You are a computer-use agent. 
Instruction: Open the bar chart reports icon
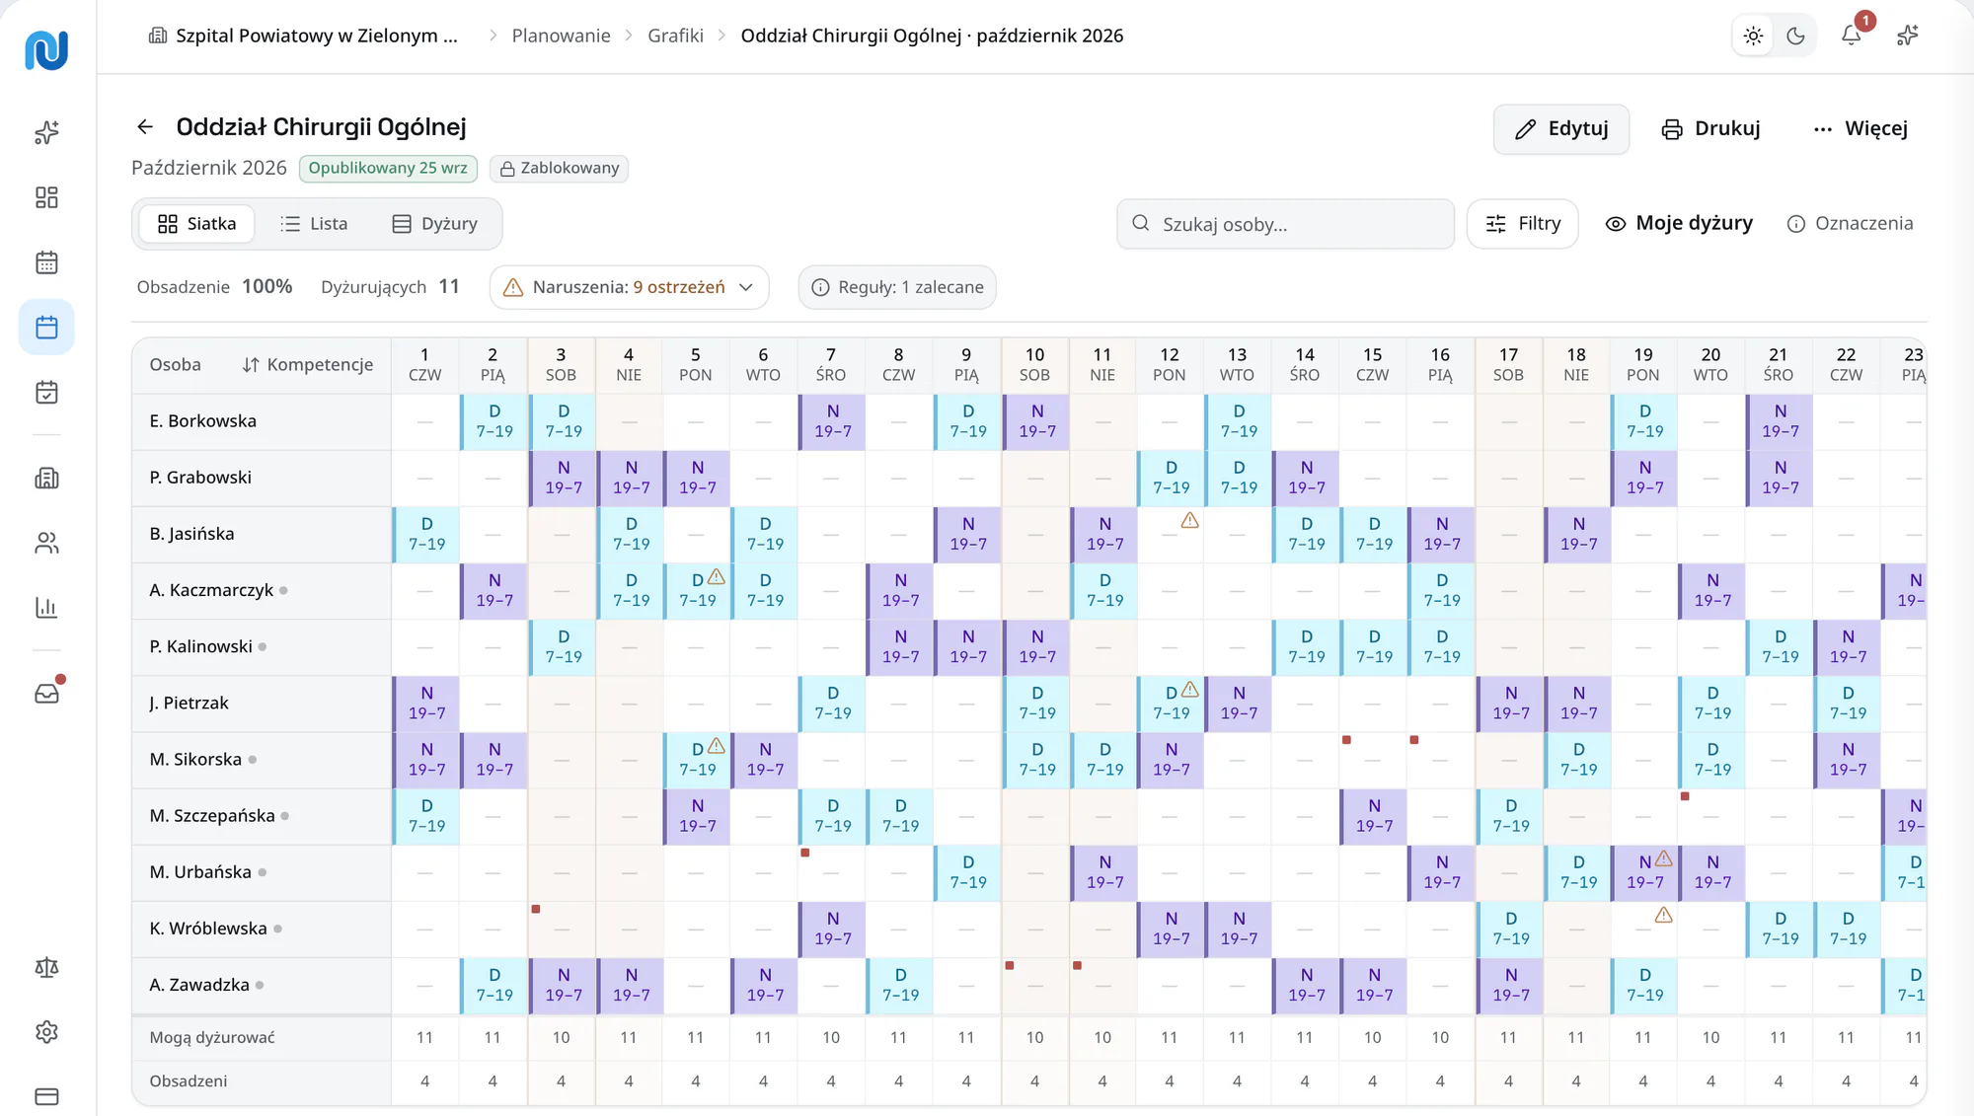(46, 608)
